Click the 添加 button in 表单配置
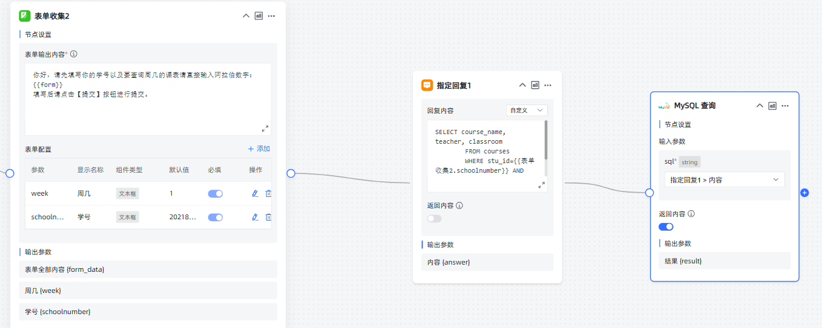This screenshot has width=822, height=328. [x=259, y=149]
